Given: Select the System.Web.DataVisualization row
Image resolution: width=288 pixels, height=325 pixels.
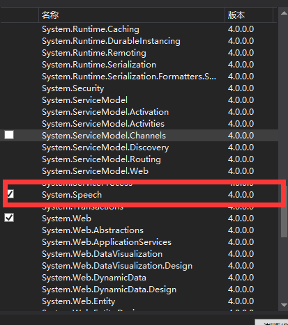Looking at the screenshot, I should pyautogui.click(x=139, y=254).
